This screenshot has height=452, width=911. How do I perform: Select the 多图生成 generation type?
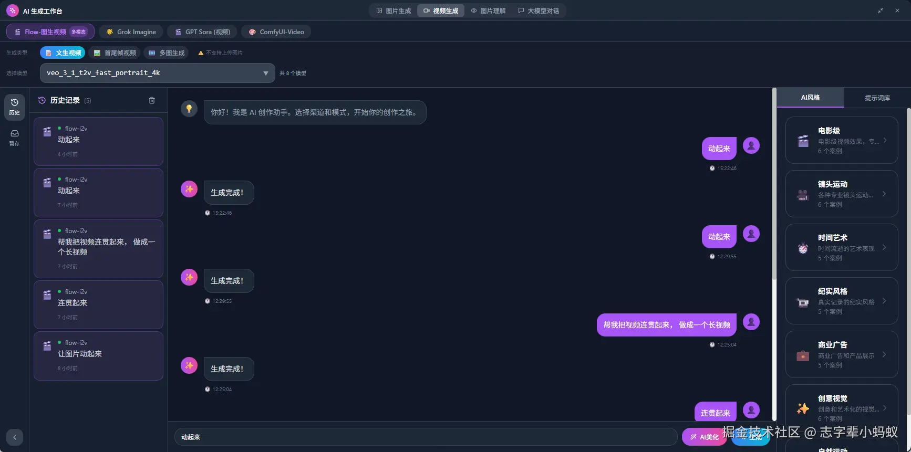click(x=167, y=52)
